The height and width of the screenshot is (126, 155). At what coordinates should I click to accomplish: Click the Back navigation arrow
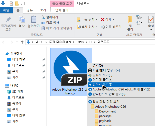[x=4, y=42]
